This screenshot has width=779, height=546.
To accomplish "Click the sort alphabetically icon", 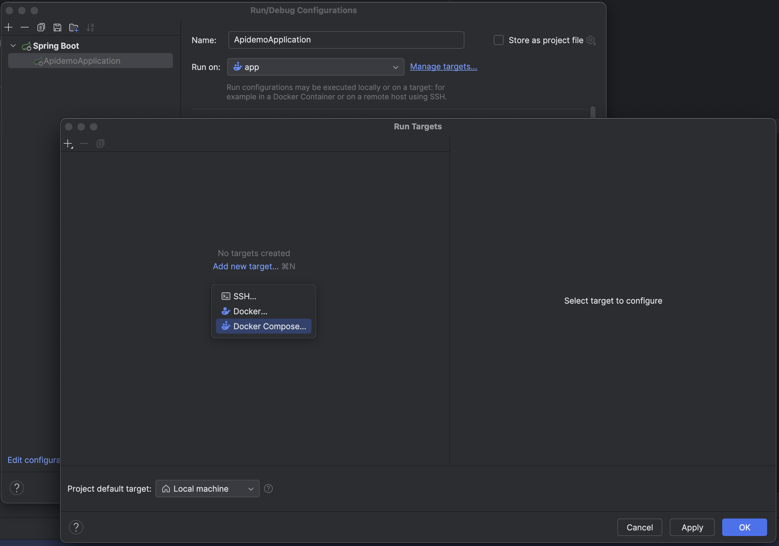I will tap(90, 27).
